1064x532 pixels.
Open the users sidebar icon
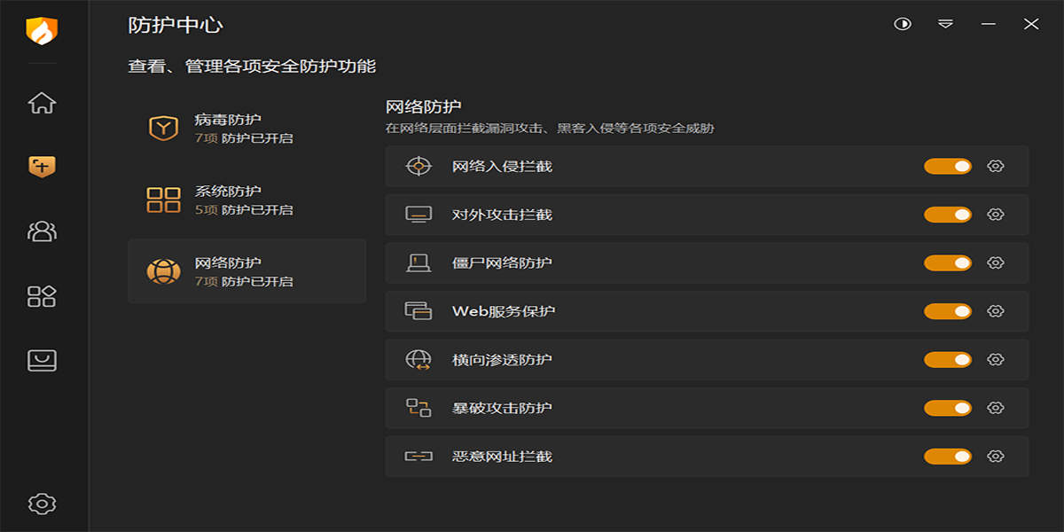point(42,231)
